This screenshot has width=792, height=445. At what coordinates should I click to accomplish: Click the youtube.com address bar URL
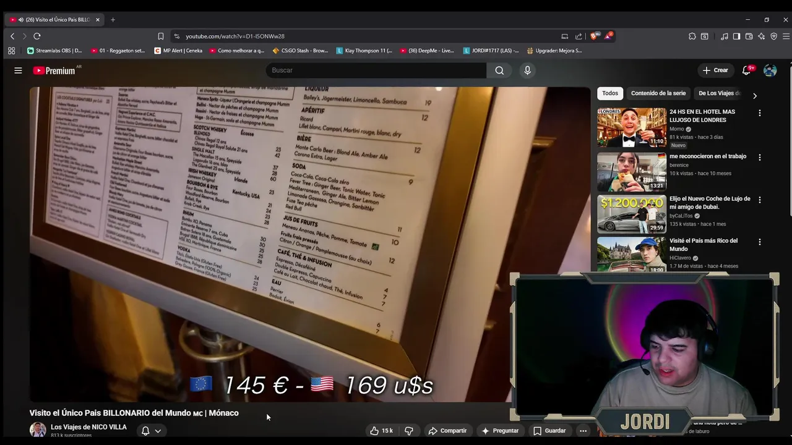click(x=235, y=36)
